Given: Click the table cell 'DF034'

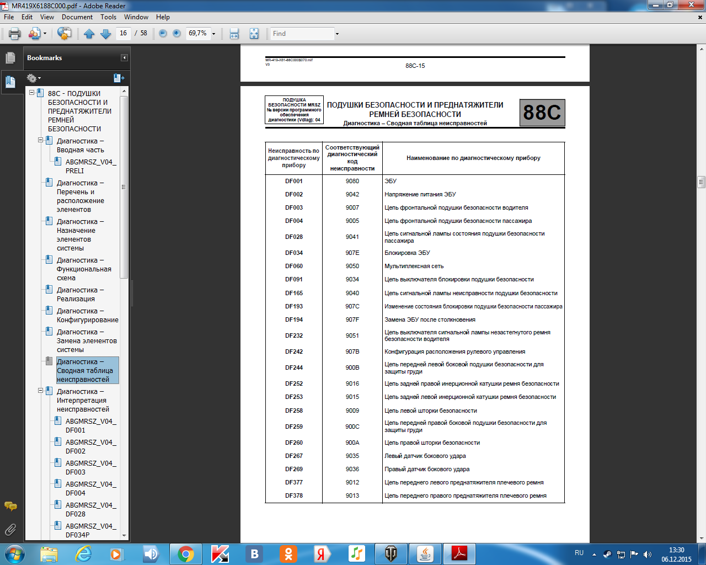Looking at the screenshot, I should [x=294, y=253].
